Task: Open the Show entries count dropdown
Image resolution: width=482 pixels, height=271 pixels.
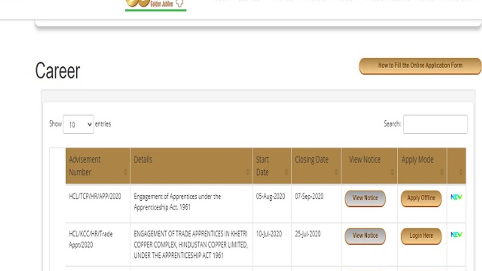Action: tap(78, 124)
